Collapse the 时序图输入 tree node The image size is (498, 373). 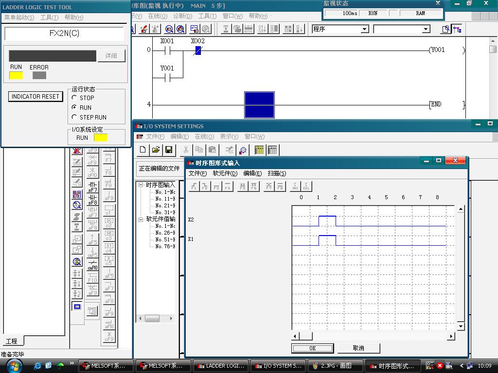coord(141,185)
